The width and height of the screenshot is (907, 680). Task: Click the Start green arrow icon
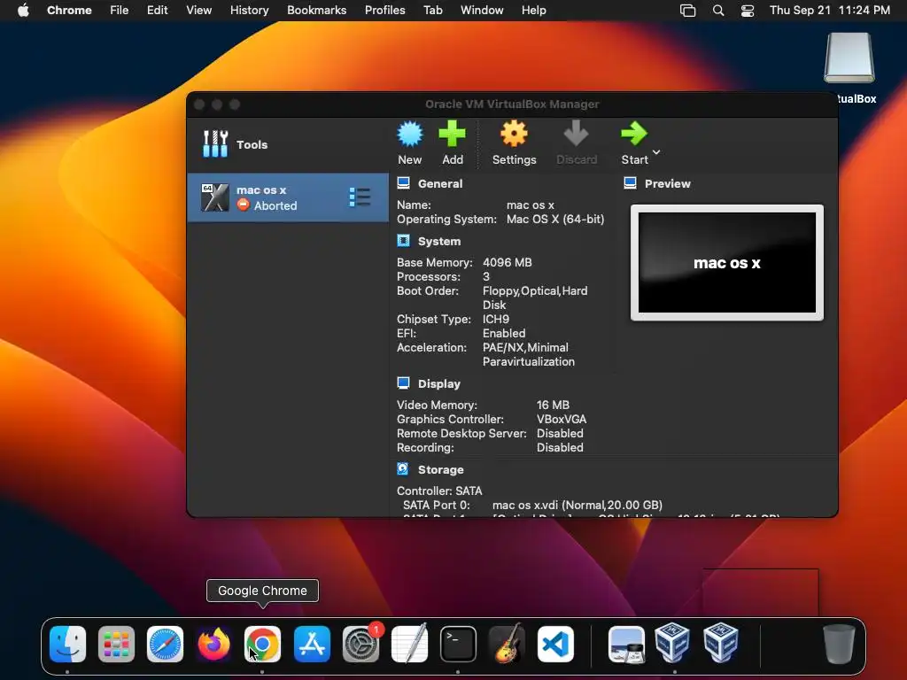[634, 135]
